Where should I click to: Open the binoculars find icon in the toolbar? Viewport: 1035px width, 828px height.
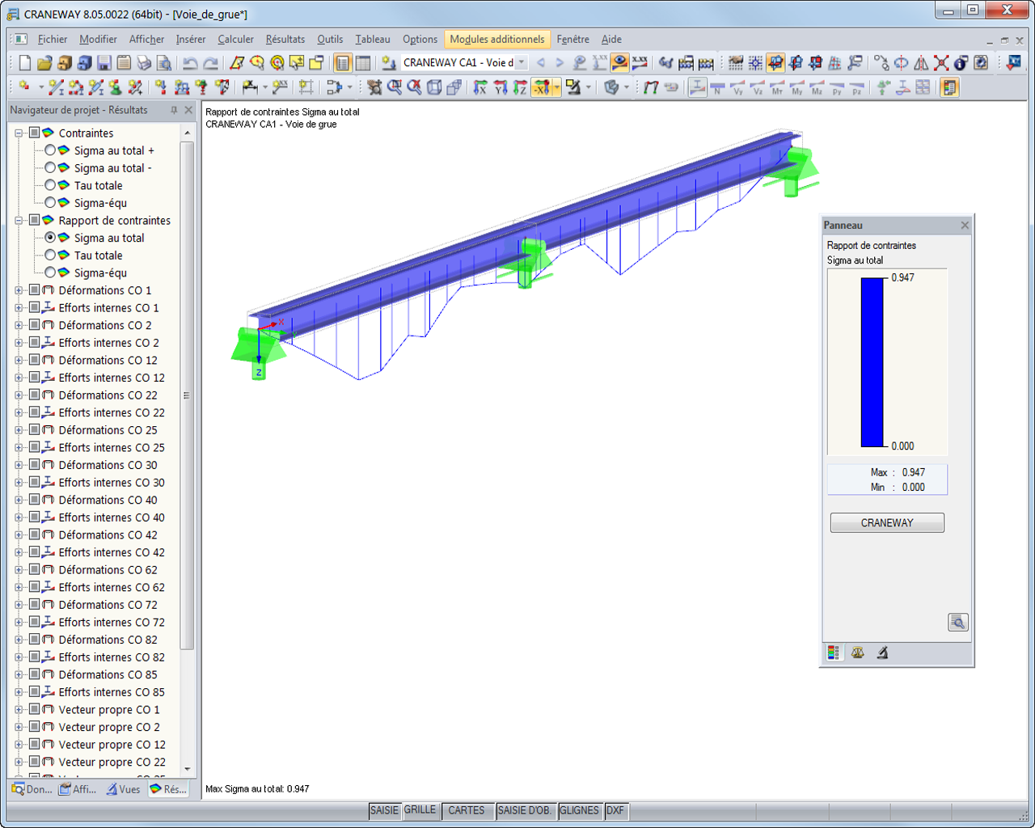[665, 63]
